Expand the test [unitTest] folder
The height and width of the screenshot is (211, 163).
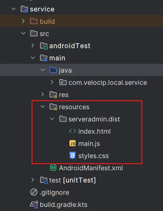[x=33, y=180]
